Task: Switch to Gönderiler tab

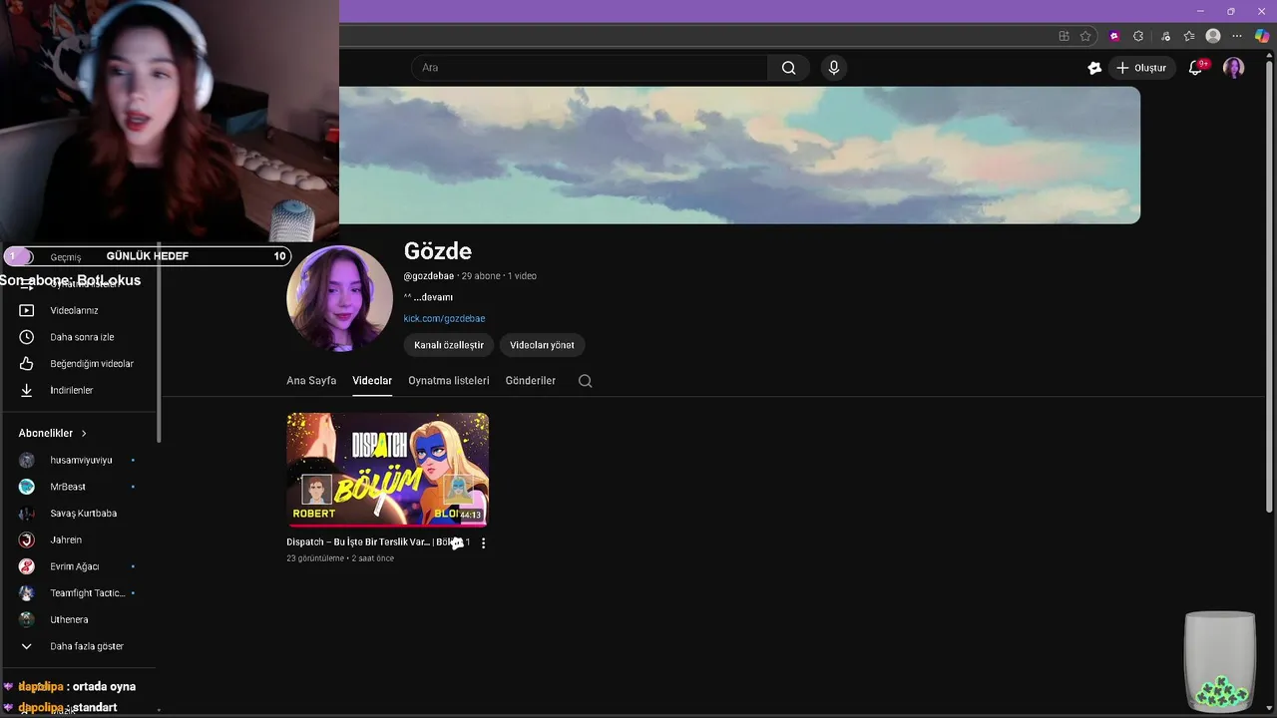Action: tap(531, 381)
